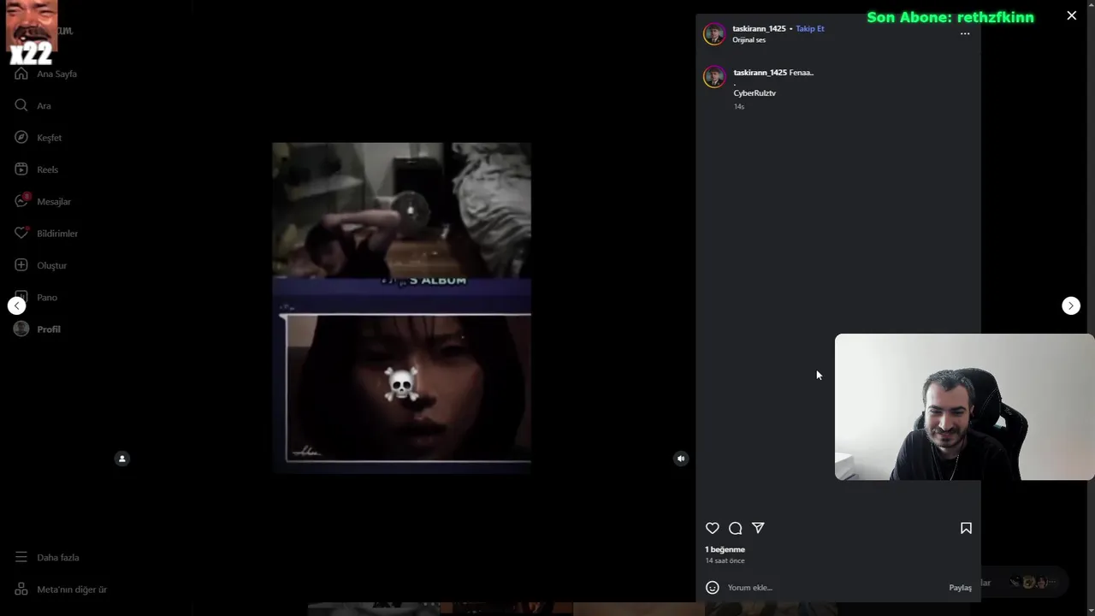Go to next post arrow
Viewport: 1095px width, 616px height.
[1071, 305]
